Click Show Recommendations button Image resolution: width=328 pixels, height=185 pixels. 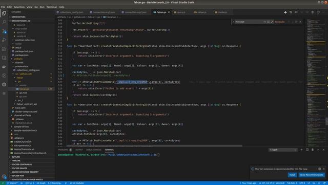pos(312,175)
